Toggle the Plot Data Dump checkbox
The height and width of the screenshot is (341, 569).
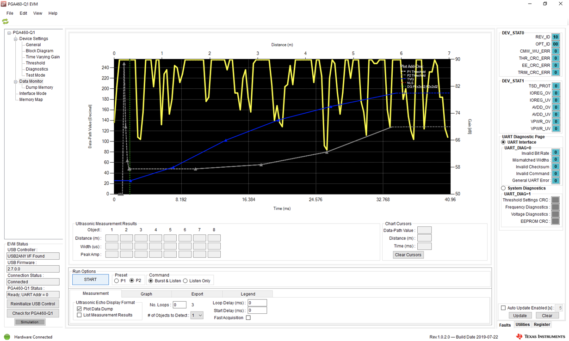80,309
